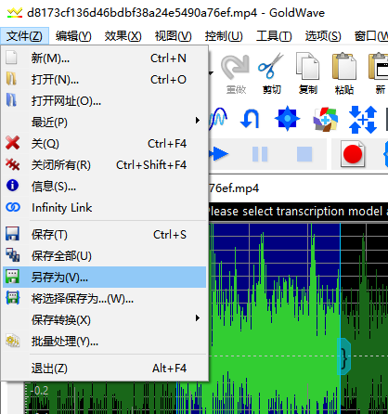Click the blue Play button
The width and height of the screenshot is (388, 414).
click(219, 154)
